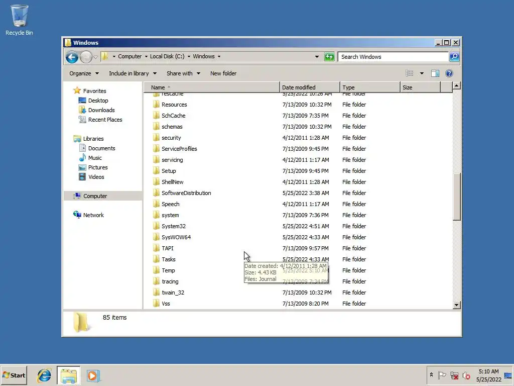514x386 pixels.
Task: Sort by the Type column header
Action: click(x=370, y=87)
